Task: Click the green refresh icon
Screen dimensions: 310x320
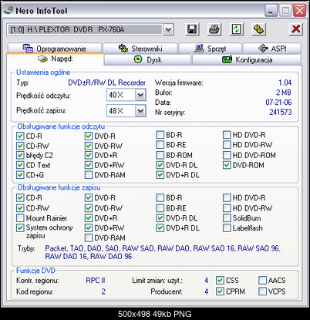Action: pos(236,29)
